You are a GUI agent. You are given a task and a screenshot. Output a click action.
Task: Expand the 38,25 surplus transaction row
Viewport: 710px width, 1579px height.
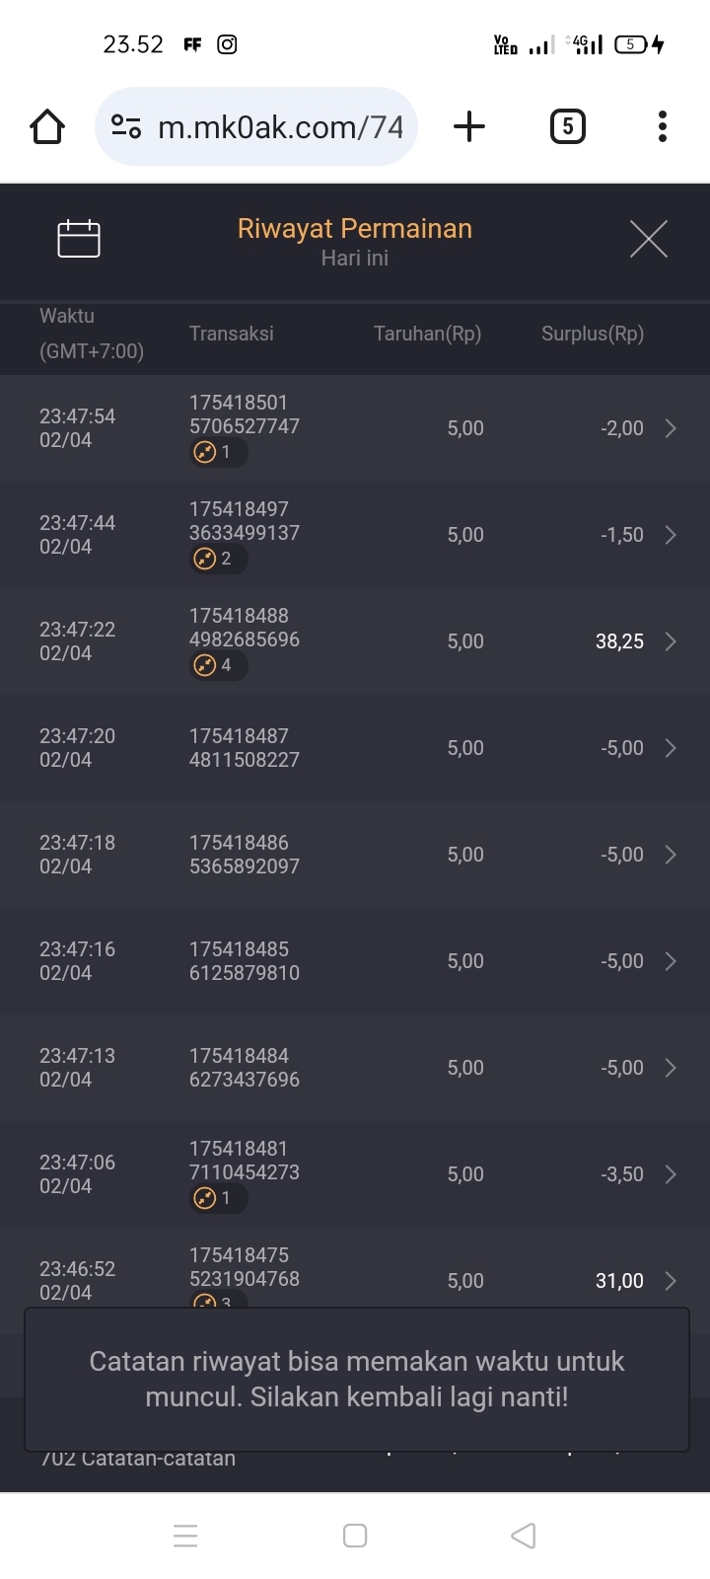671,641
